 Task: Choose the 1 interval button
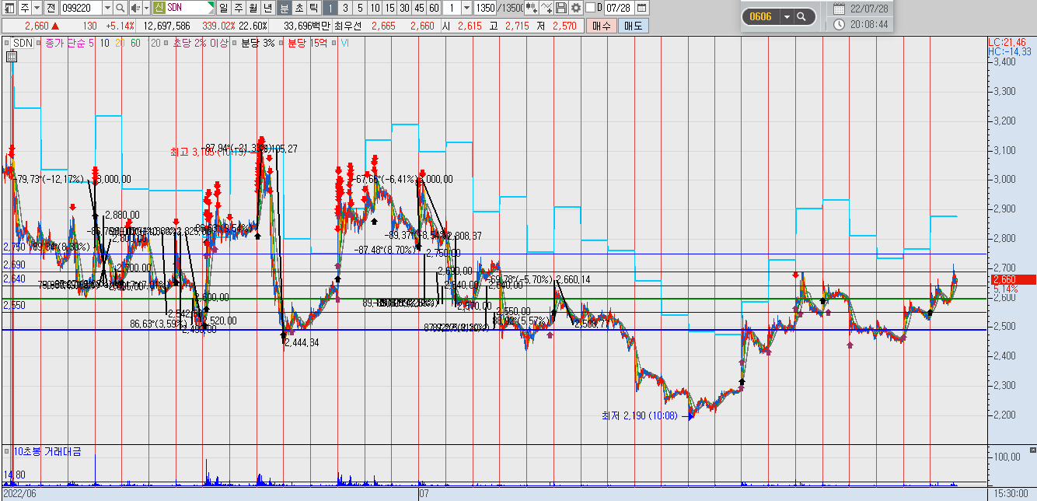[x=330, y=8]
